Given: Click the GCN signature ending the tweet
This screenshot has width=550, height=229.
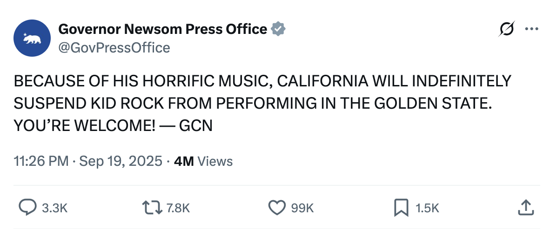Looking at the screenshot, I should [x=196, y=126].
